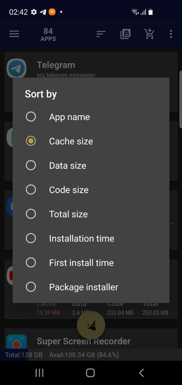
Task: Select the Data size radio button
Action: 31,165
